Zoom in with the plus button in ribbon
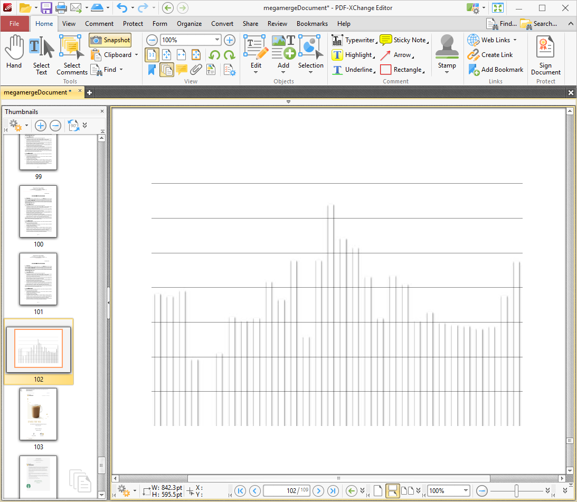The height and width of the screenshot is (502, 577). point(230,40)
